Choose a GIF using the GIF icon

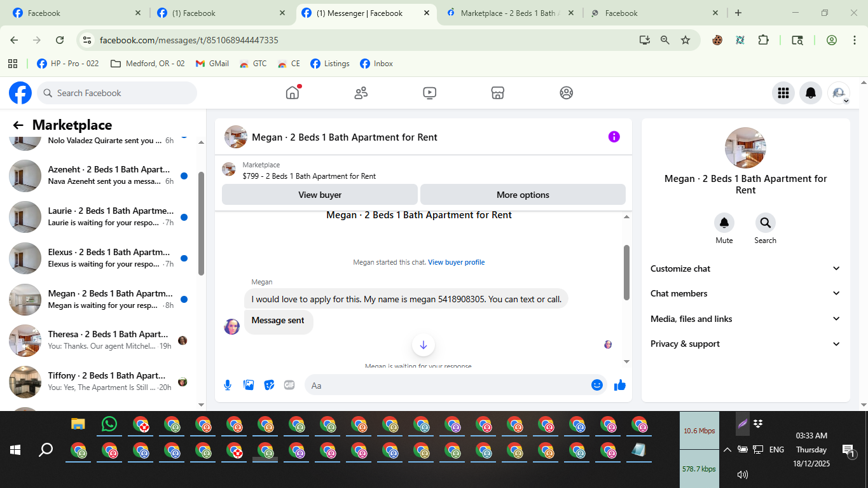coord(289,385)
